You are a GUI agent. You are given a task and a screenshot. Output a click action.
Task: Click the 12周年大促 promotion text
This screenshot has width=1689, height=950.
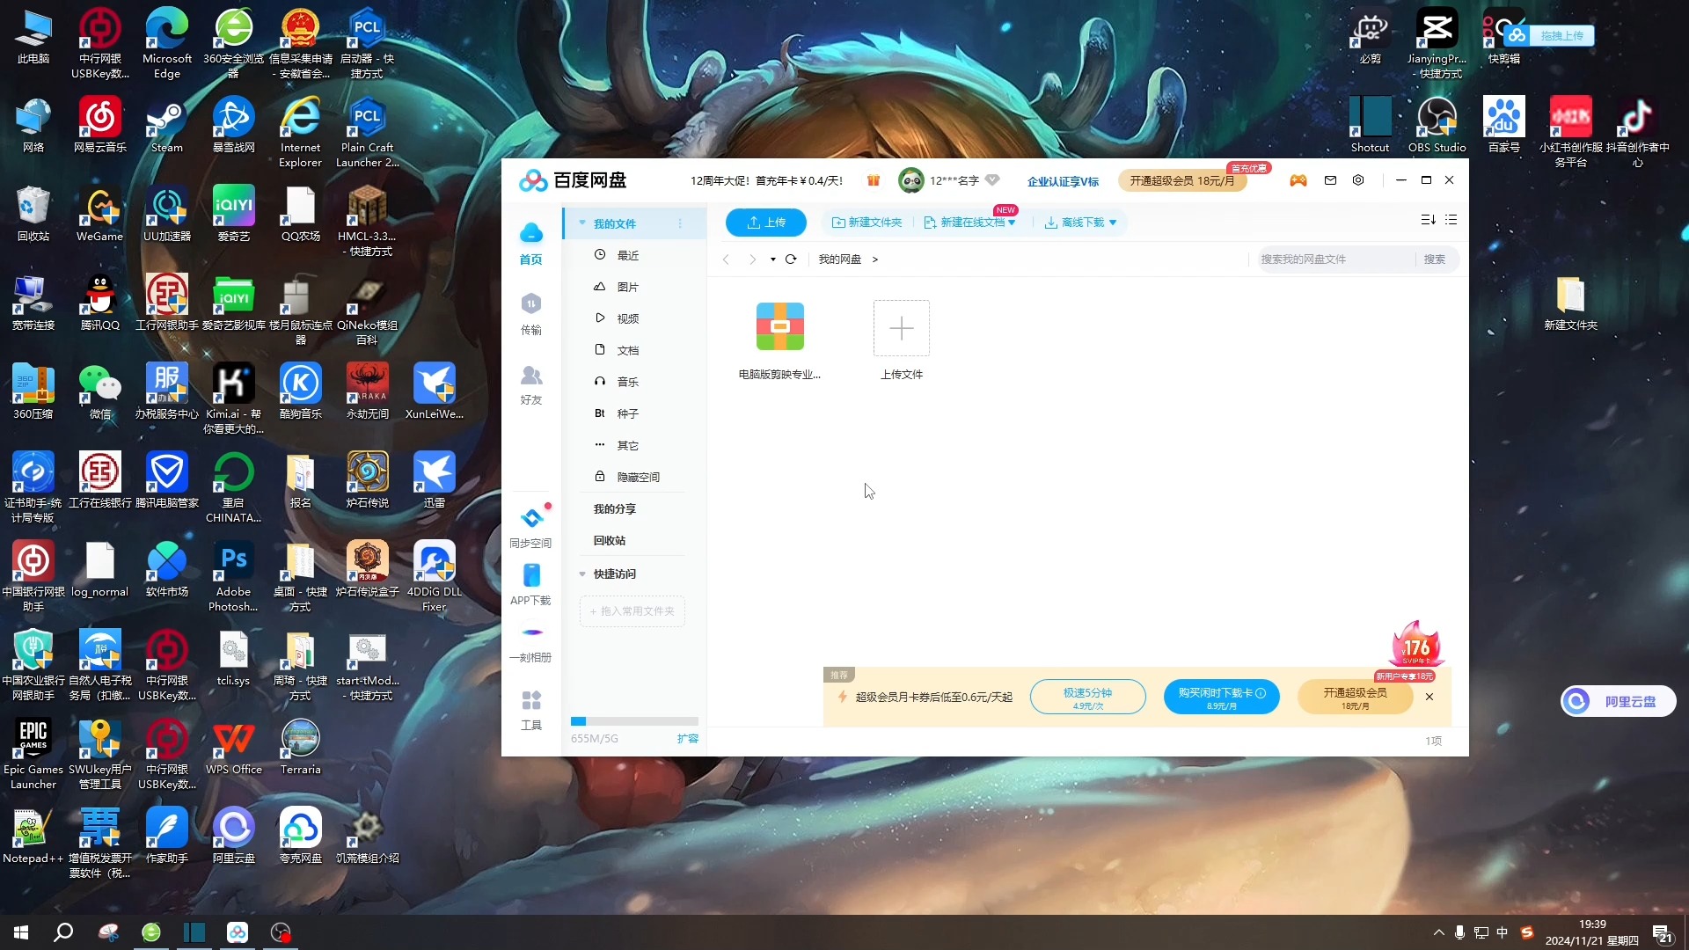click(766, 181)
